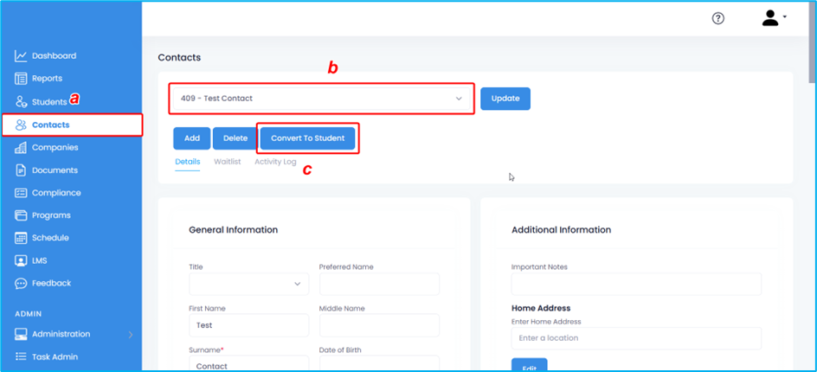This screenshot has width=817, height=372.
Task: Click the Companies building icon
Action: [21, 148]
